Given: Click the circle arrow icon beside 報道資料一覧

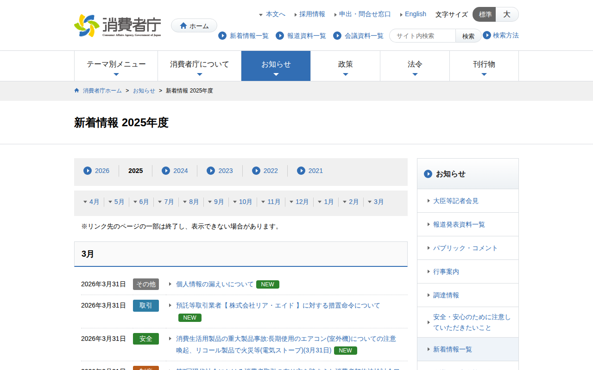Looking at the screenshot, I should click(280, 36).
